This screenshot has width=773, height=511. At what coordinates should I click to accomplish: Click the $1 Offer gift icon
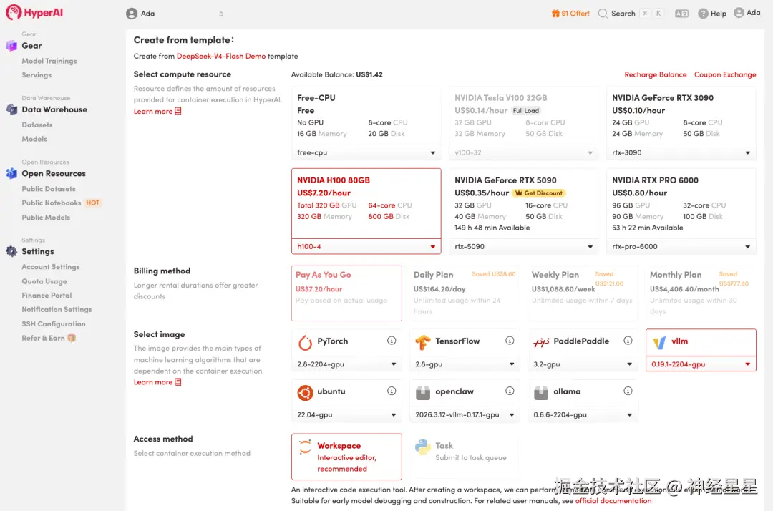tap(555, 14)
